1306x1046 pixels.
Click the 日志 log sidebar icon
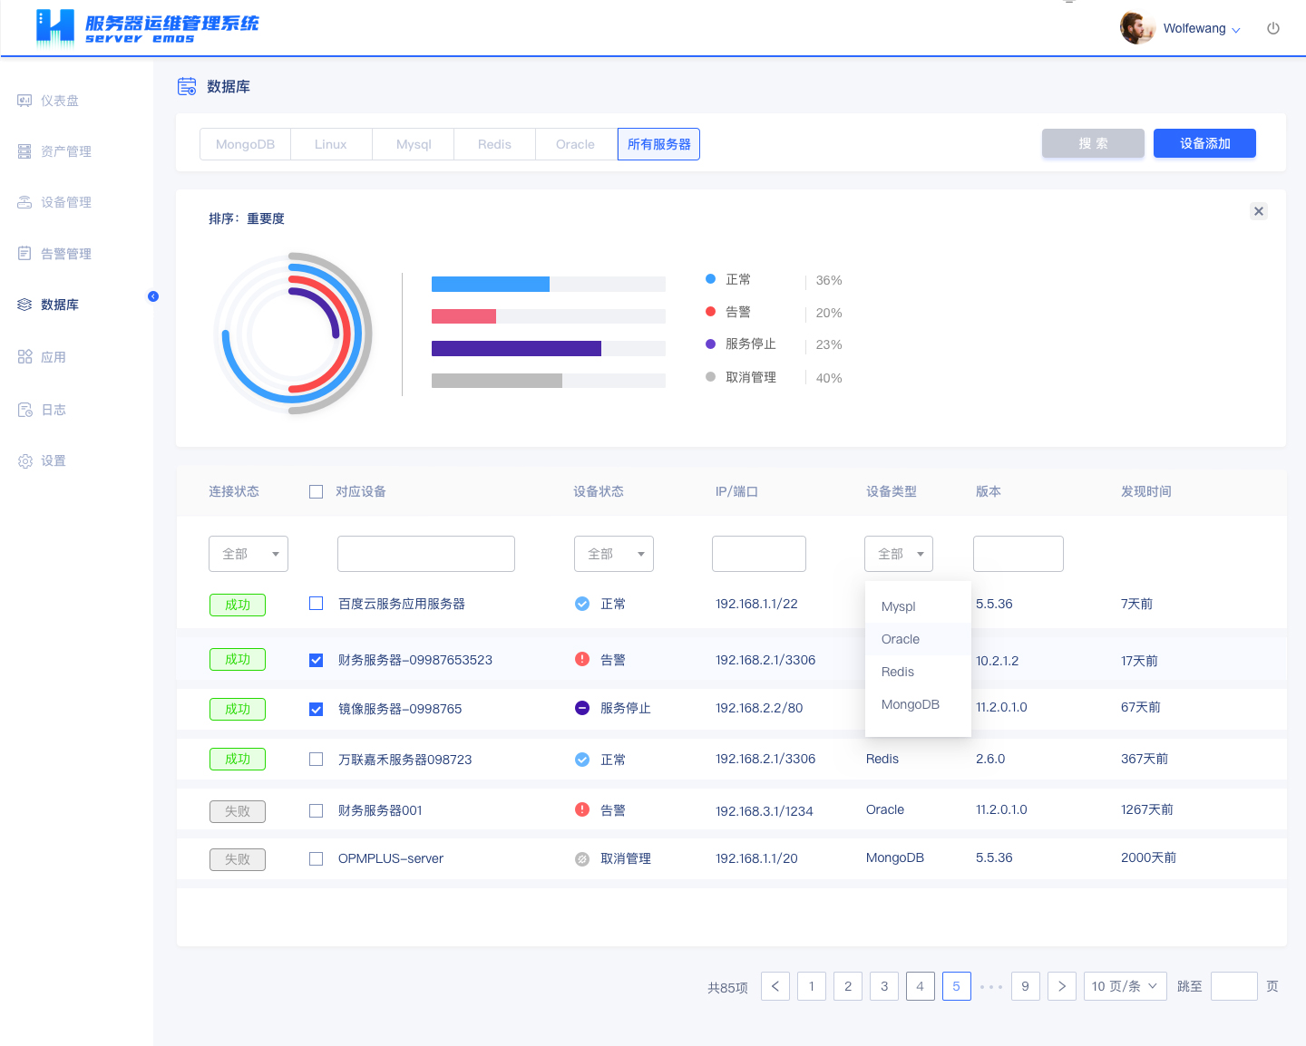(x=24, y=410)
